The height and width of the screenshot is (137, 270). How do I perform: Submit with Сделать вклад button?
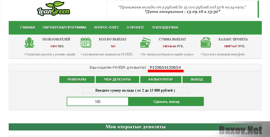tap(166, 102)
